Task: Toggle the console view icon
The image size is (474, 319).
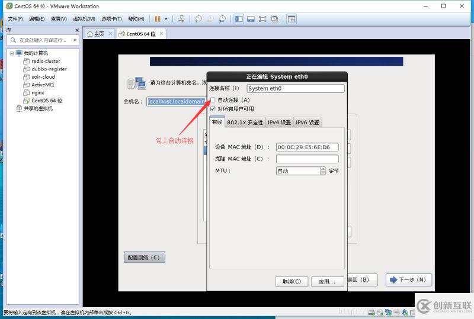Action: tap(292, 19)
